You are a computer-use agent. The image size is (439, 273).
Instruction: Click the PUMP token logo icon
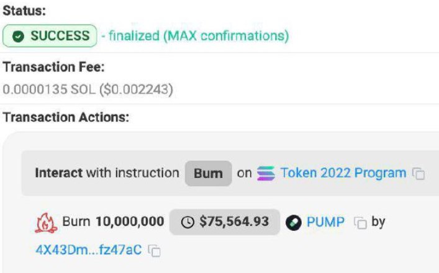(294, 223)
